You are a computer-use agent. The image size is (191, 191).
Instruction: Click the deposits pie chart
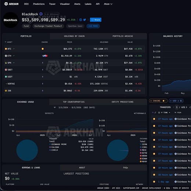[x=27, y=150]
